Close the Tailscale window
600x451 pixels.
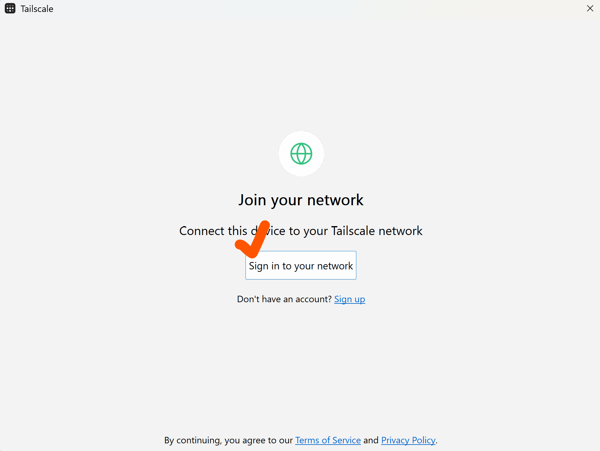(590, 9)
